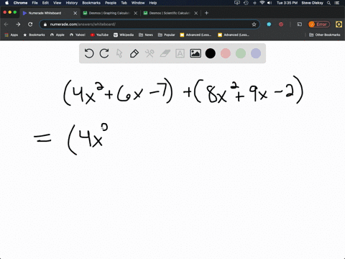The width and height of the screenshot is (345, 259).
Task: Open the Apps bookmark shortcut
Action: [11, 35]
